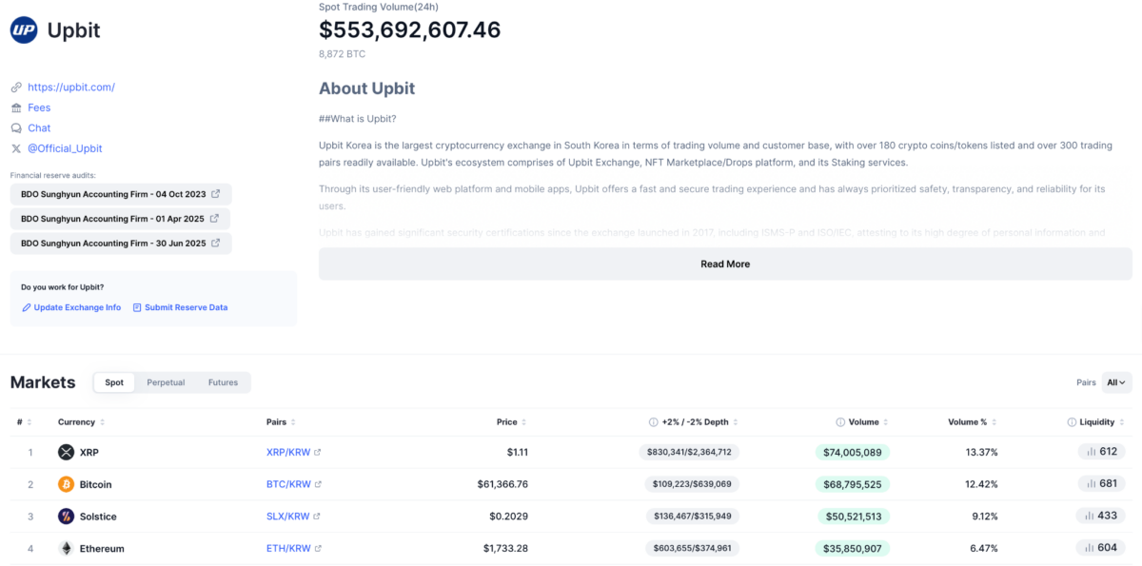
Task: Click external link icon next to ETH/KRW
Action: tap(318, 549)
